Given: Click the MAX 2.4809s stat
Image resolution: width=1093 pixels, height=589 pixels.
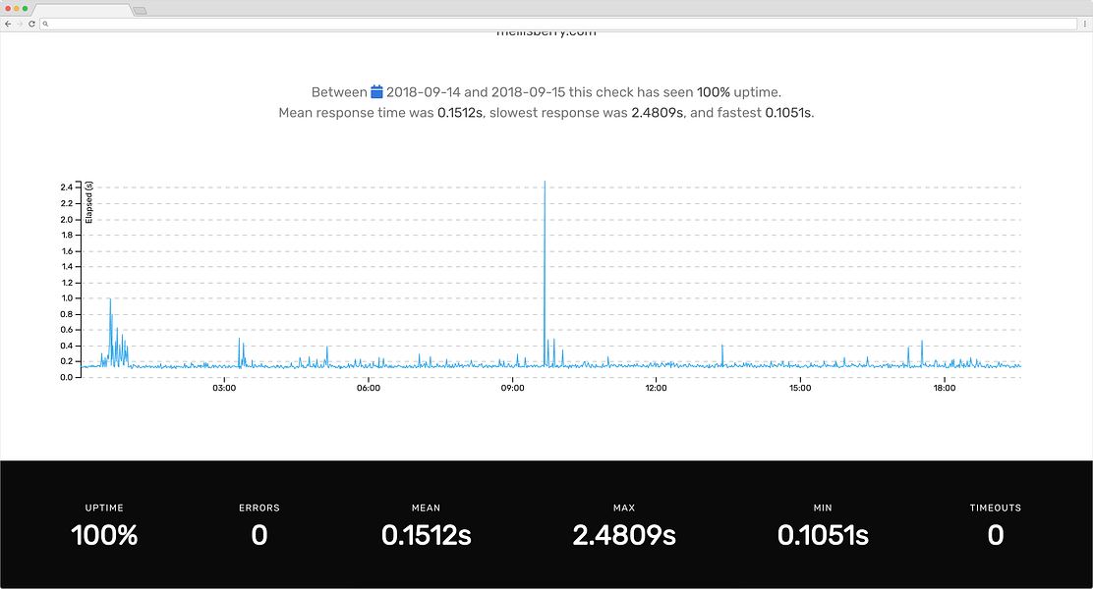Looking at the screenshot, I should tap(624, 527).
